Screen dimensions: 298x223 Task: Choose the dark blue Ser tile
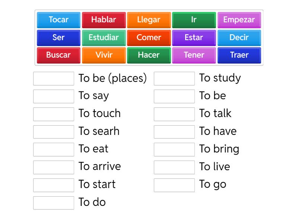point(58,38)
